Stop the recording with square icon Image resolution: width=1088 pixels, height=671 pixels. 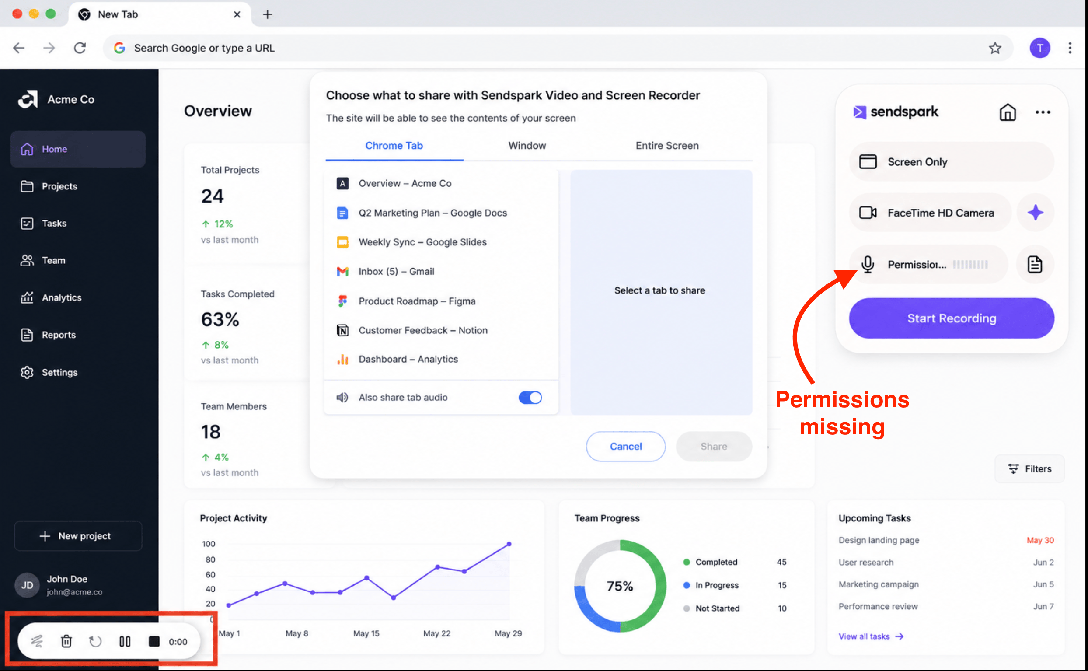click(153, 641)
